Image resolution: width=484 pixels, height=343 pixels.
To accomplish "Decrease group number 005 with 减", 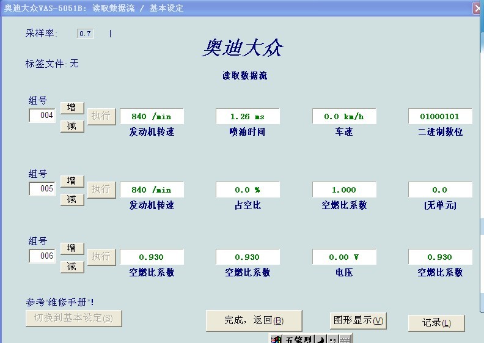I will [71, 199].
